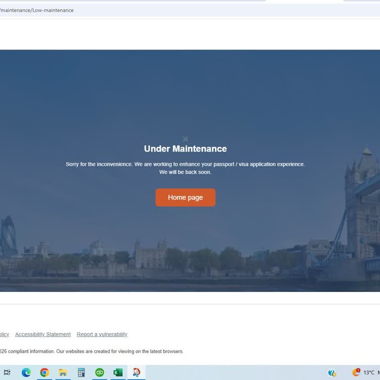Click the orange Home page button

point(186,197)
